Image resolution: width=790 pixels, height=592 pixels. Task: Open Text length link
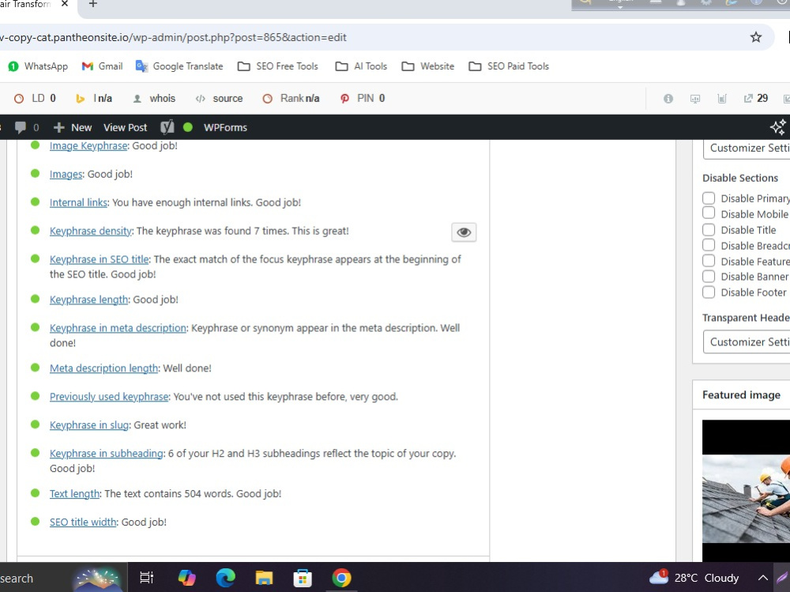click(x=74, y=494)
